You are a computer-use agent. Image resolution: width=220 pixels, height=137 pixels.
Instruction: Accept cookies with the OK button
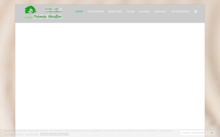212,133
